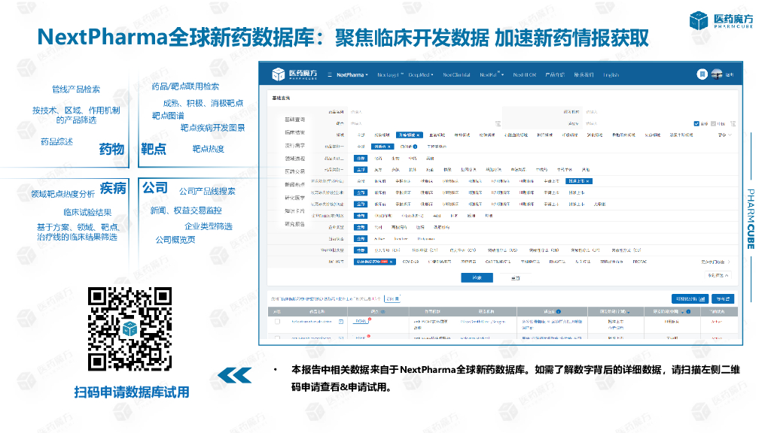The height and width of the screenshot is (433, 771).
Task: Expand the NextPat dropdown in the navbar
Action: (491, 74)
